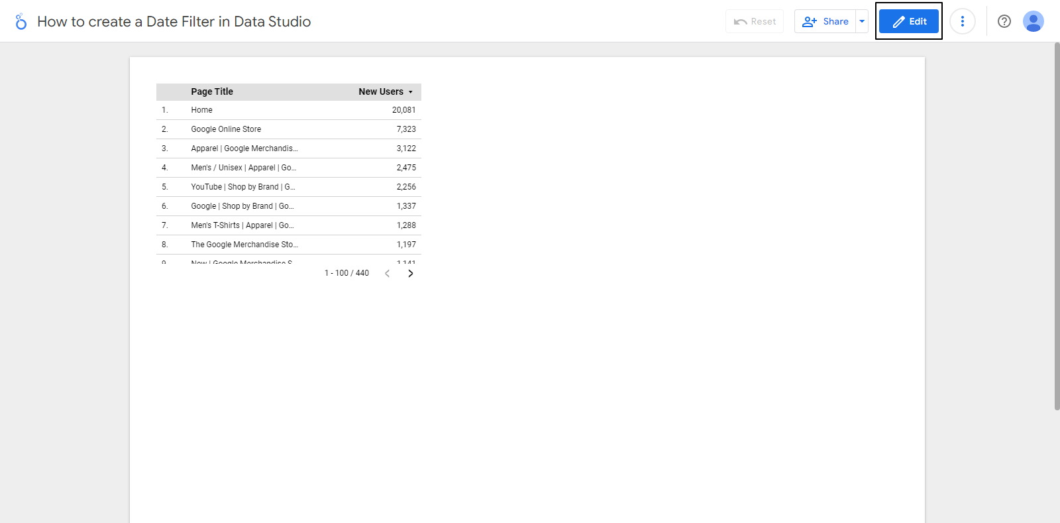Click the Edit button
Screen dimensions: 1060x523
tap(909, 21)
